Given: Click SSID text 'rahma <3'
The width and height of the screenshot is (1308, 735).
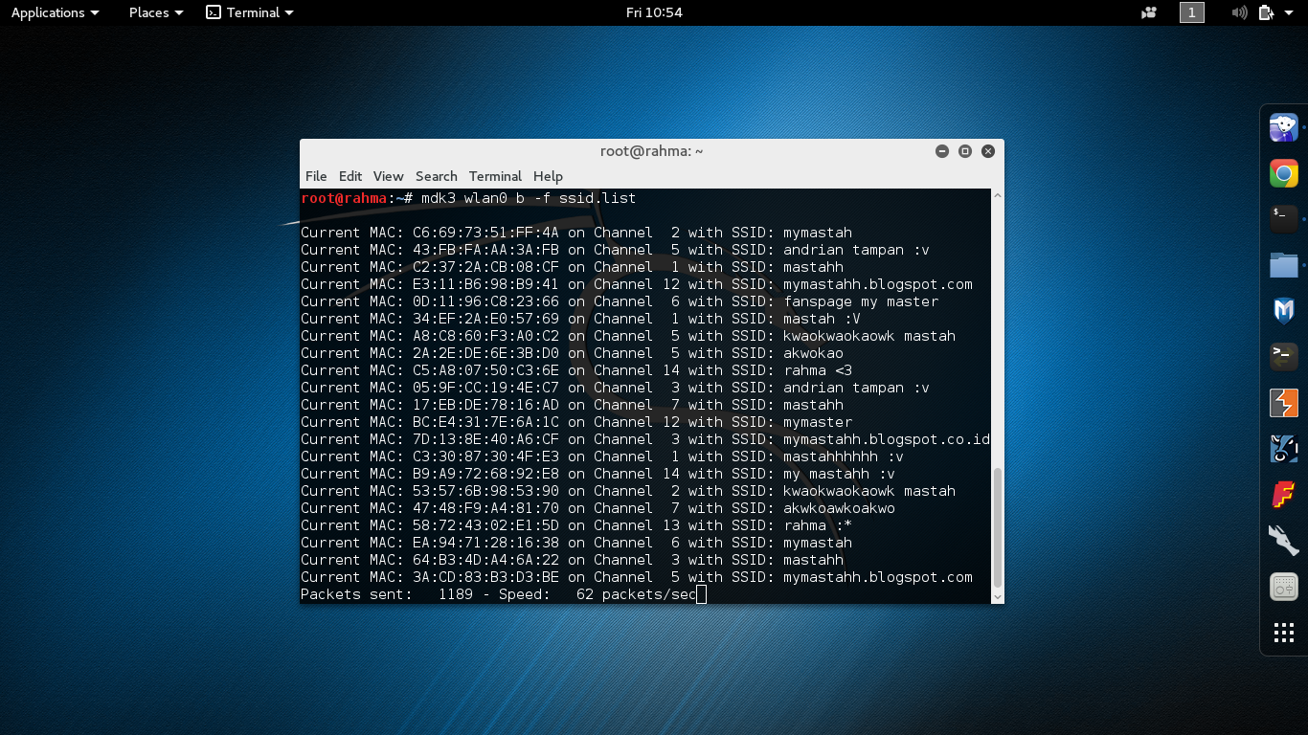Looking at the screenshot, I should click(x=818, y=370).
